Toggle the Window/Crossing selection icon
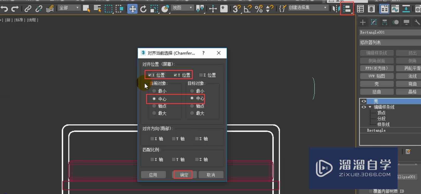Image resolution: width=421 pixels, height=194 pixels. (x=119, y=9)
